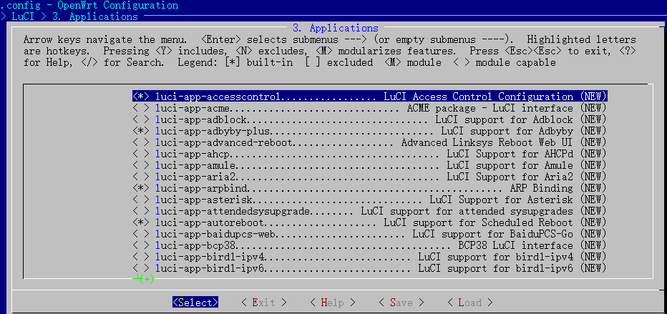667x314 pixels.
Task: Click the 'luci-app-acme' package name
Action: [193, 108]
